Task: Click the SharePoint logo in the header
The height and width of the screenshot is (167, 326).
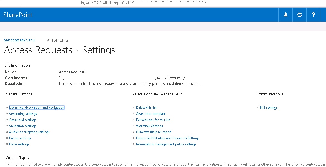Action: (x=18, y=14)
